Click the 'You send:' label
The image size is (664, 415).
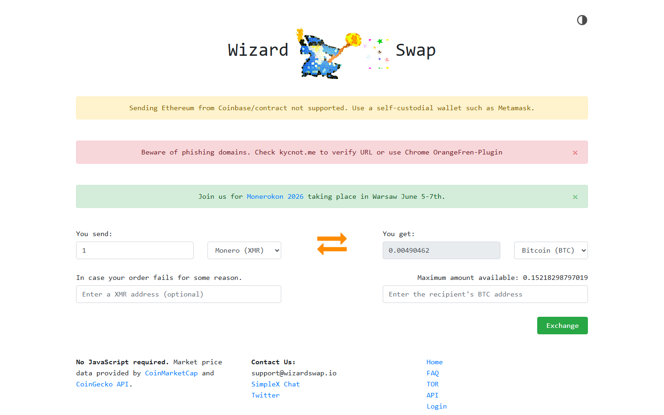[x=94, y=234]
